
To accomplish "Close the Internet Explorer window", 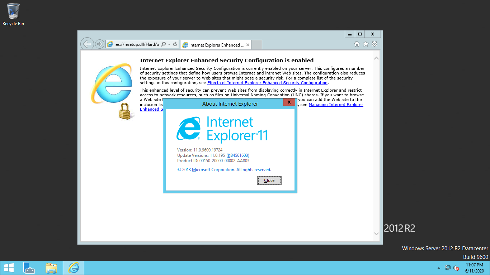I will [373, 34].
